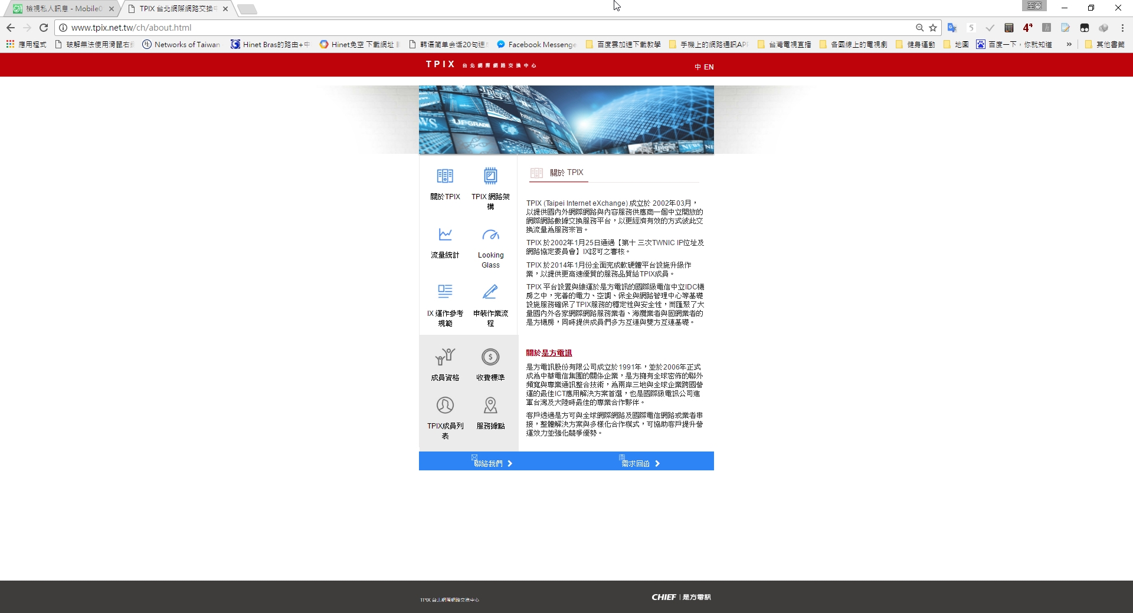Open the 百度一下，你就知道 bookmark
The height and width of the screenshot is (613, 1133).
click(1014, 44)
